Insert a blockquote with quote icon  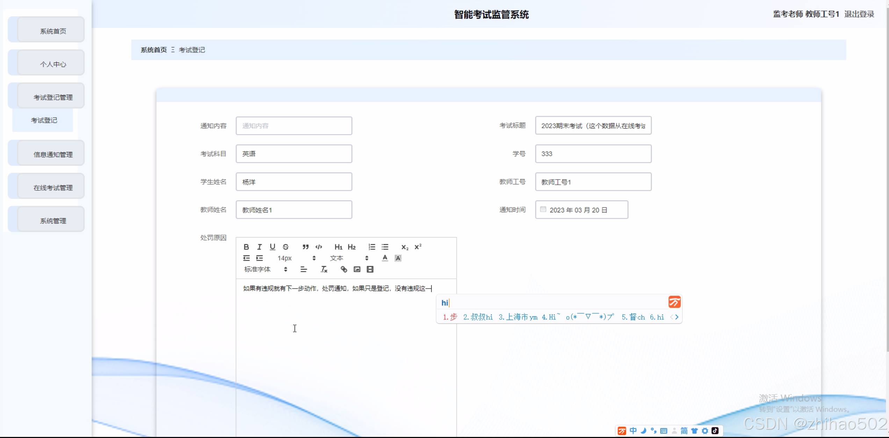pyautogui.click(x=305, y=247)
